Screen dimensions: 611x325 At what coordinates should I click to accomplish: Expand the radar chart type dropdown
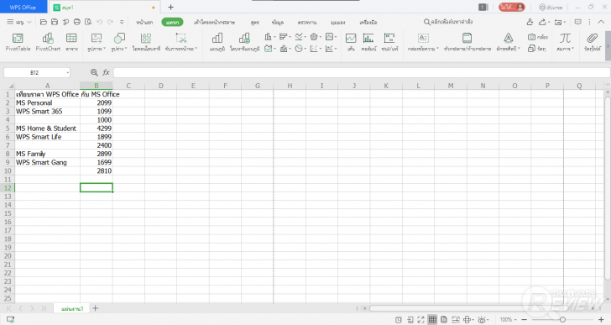[x=316, y=37]
